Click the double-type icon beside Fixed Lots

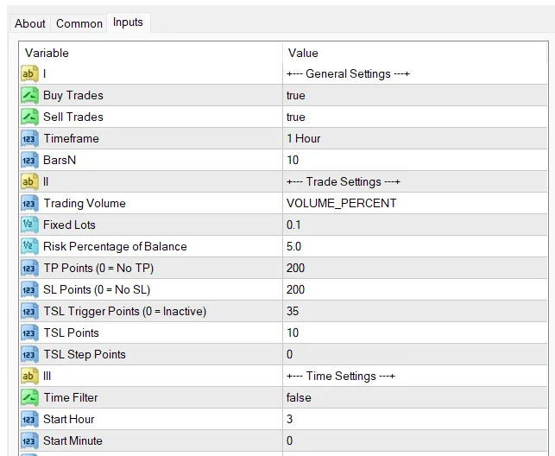pyautogui.click(x=29, y=225)
